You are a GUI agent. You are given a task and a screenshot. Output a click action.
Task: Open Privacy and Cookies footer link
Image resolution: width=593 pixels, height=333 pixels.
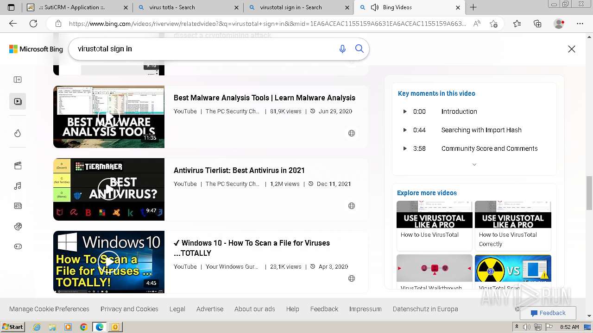click(129, 309)
